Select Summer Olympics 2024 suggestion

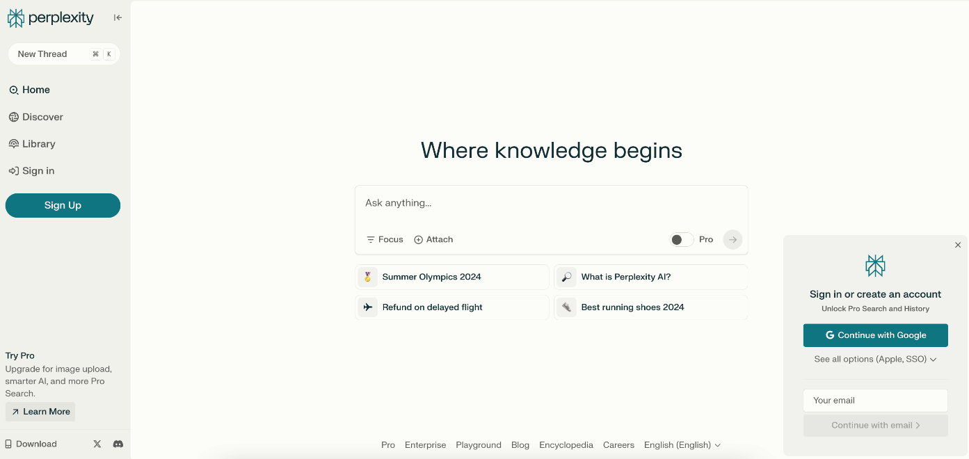pos(452,277)
